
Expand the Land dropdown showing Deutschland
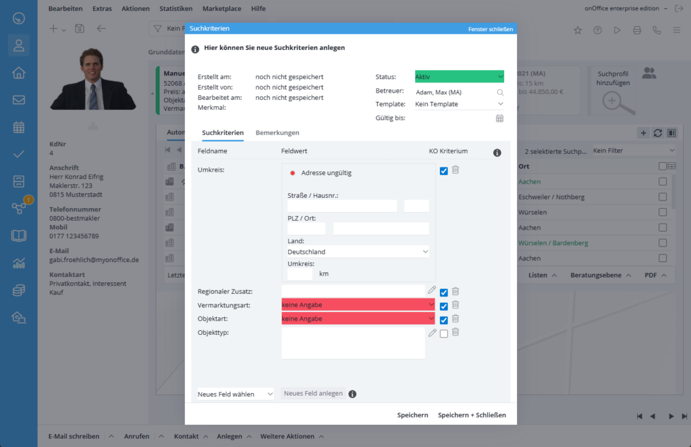pyautogui.click(x=358, y=252)
